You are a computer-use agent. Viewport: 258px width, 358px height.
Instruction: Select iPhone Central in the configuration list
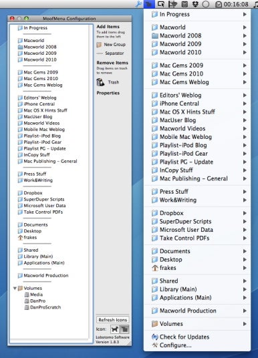click(x=36, y=104)
